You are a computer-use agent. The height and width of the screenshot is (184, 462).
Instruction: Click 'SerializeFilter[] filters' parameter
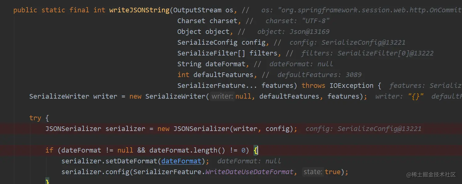pyautogui.click(x=227, y=53)
